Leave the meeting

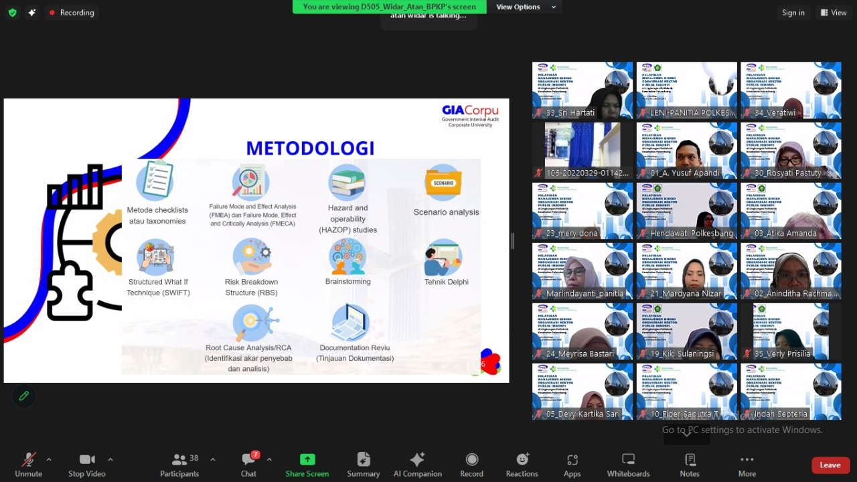point(830,465)
